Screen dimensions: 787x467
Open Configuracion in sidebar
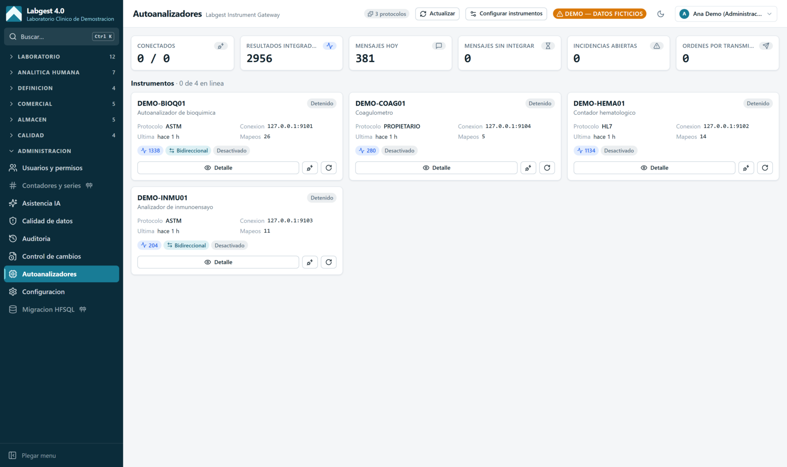coord(61,292)
